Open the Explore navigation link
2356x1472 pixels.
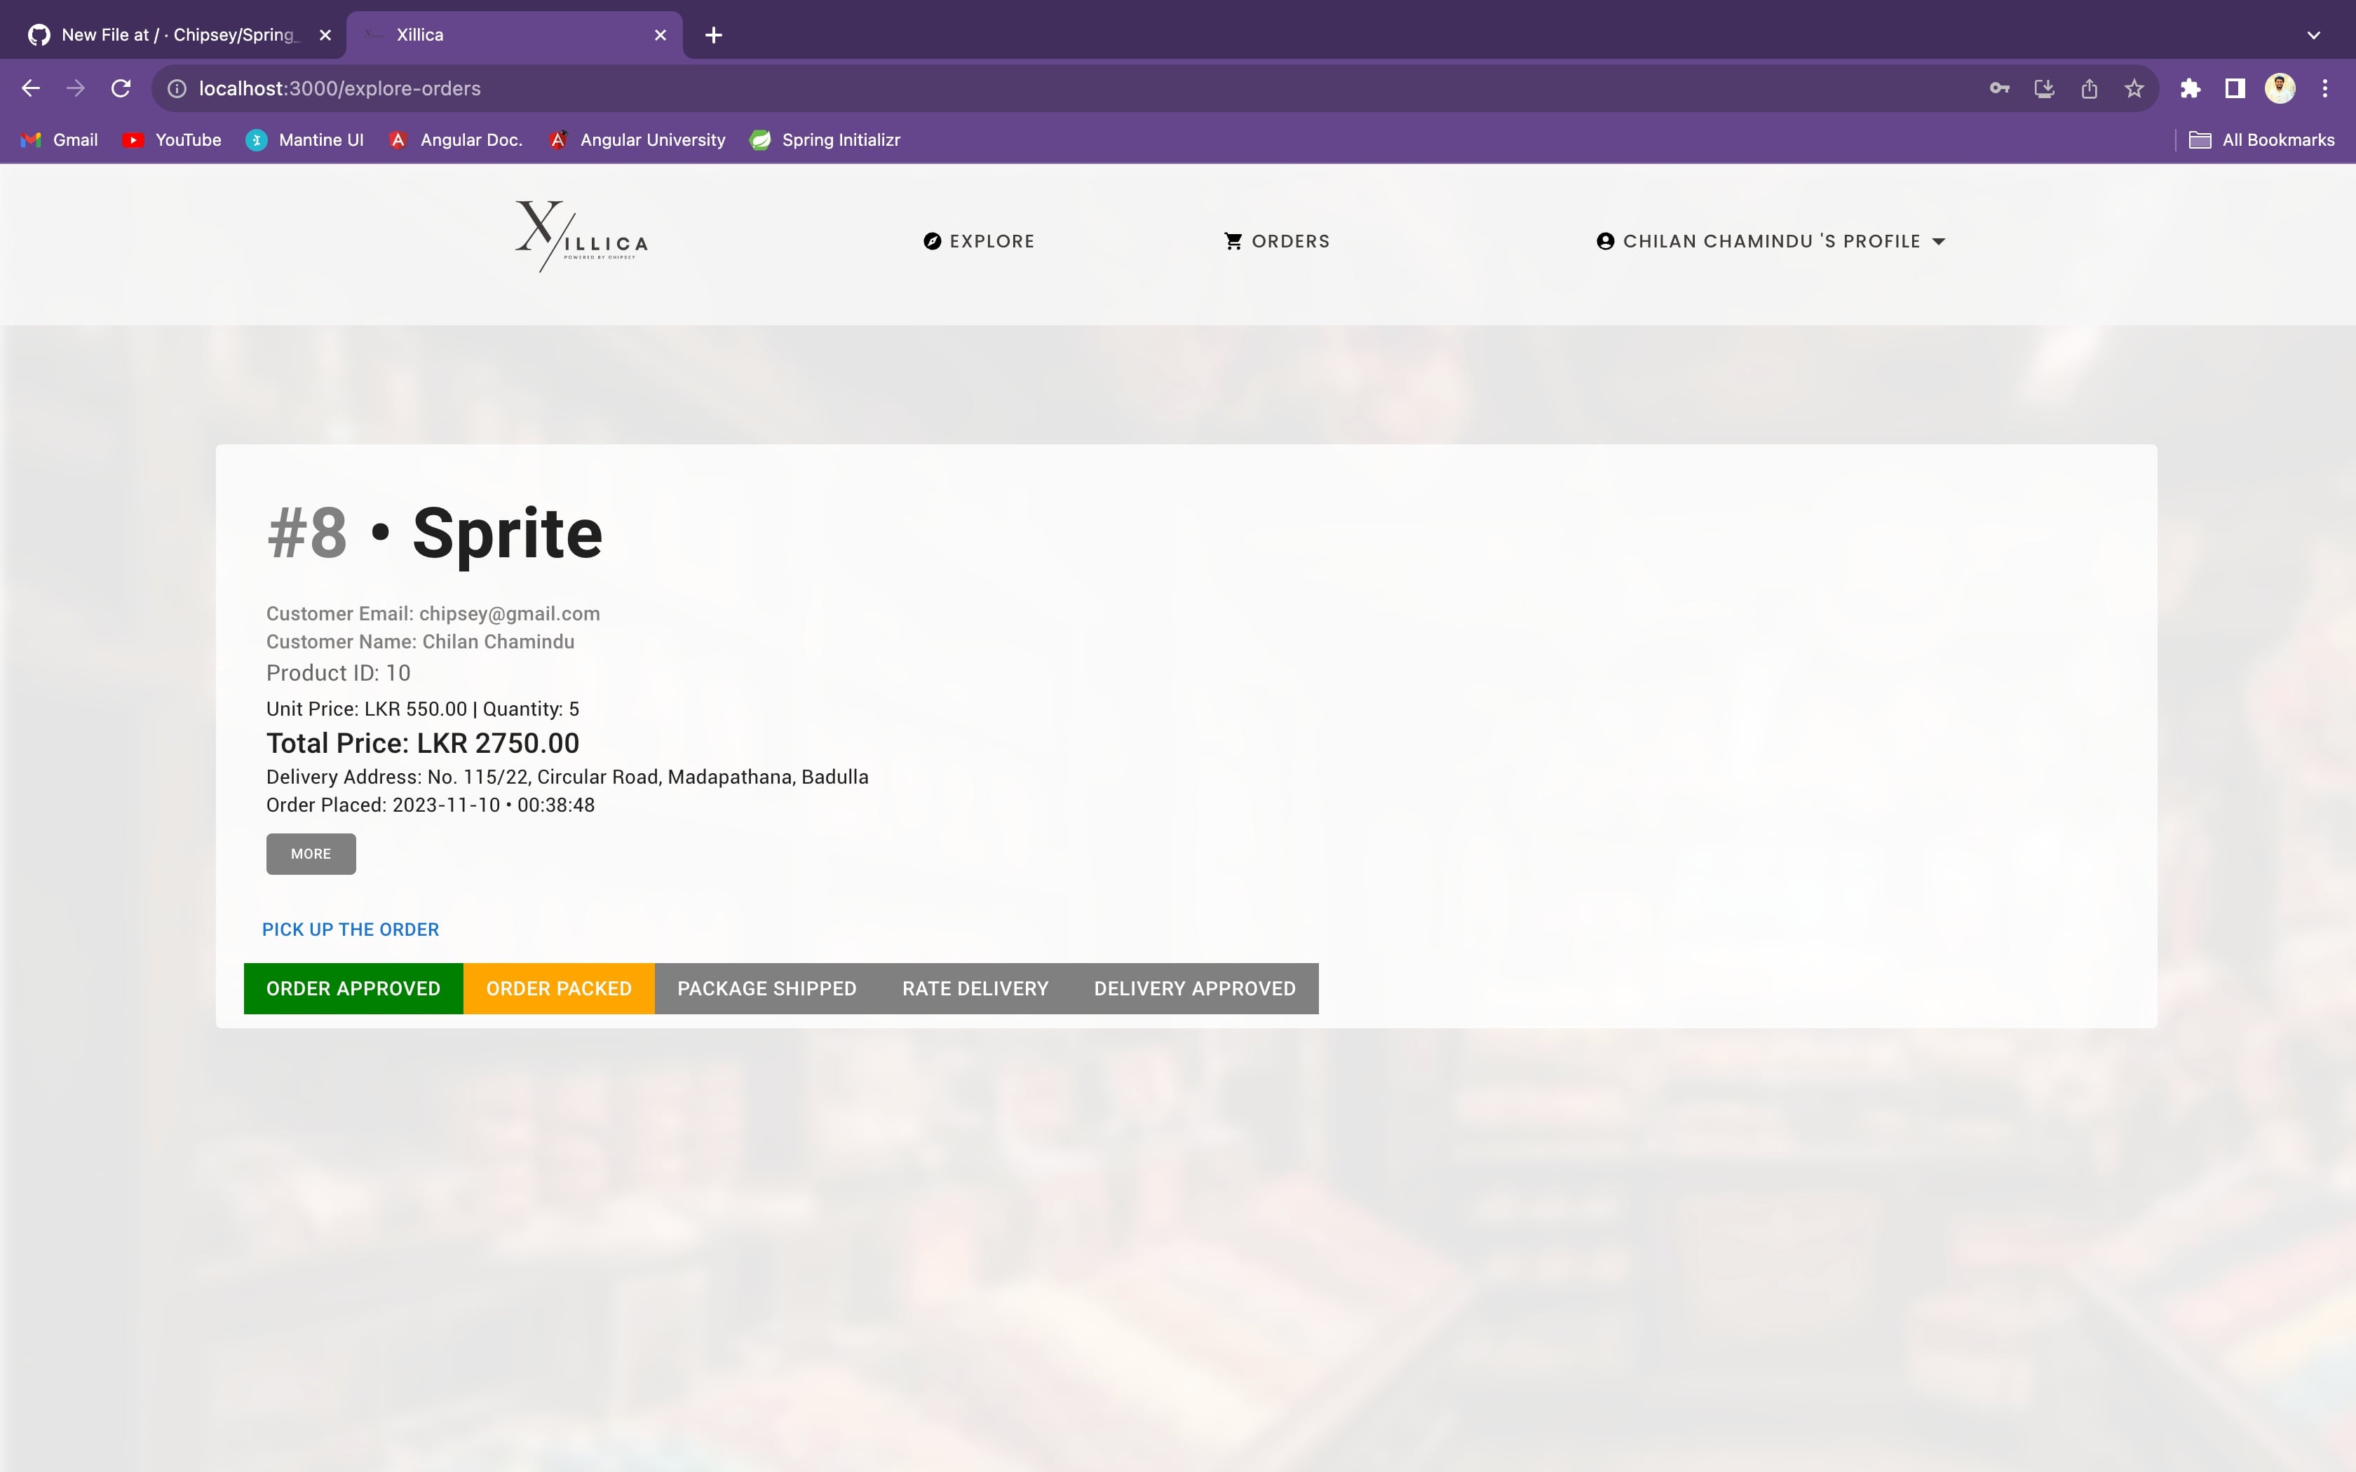click(978, 241)
